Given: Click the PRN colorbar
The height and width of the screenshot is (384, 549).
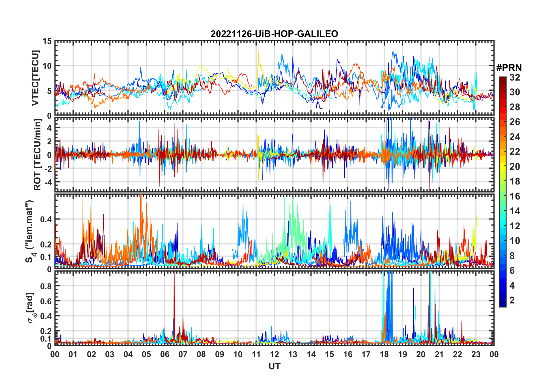Looking at the screenshot, I should click(503, 192).
